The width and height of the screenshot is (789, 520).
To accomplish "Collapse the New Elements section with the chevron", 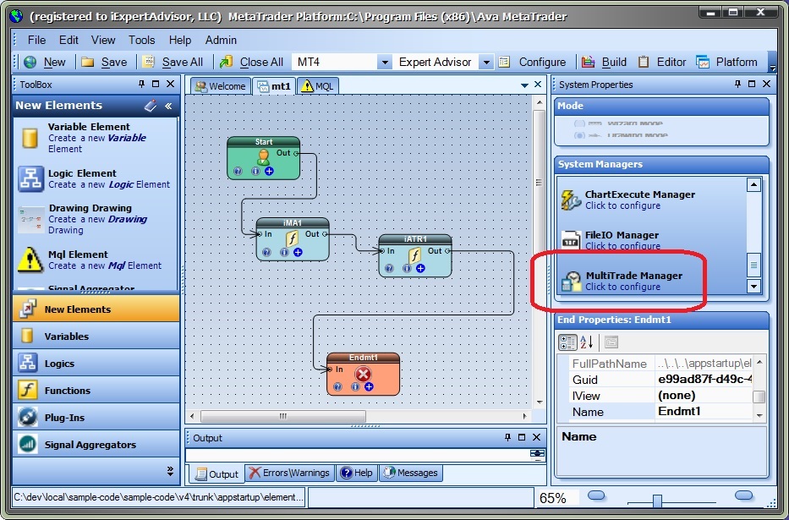I will tap(168, 106).
